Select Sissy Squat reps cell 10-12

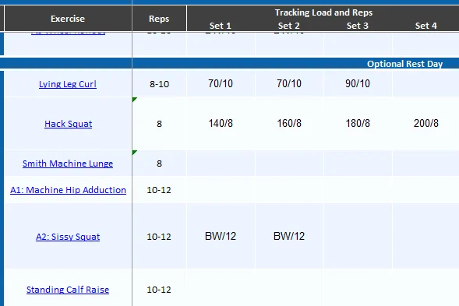[x=159, y=237]
